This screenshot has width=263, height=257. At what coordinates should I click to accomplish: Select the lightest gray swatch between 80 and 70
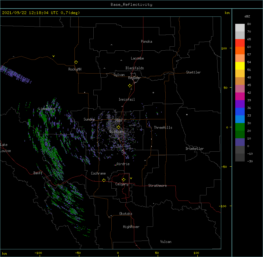[240, 27]
